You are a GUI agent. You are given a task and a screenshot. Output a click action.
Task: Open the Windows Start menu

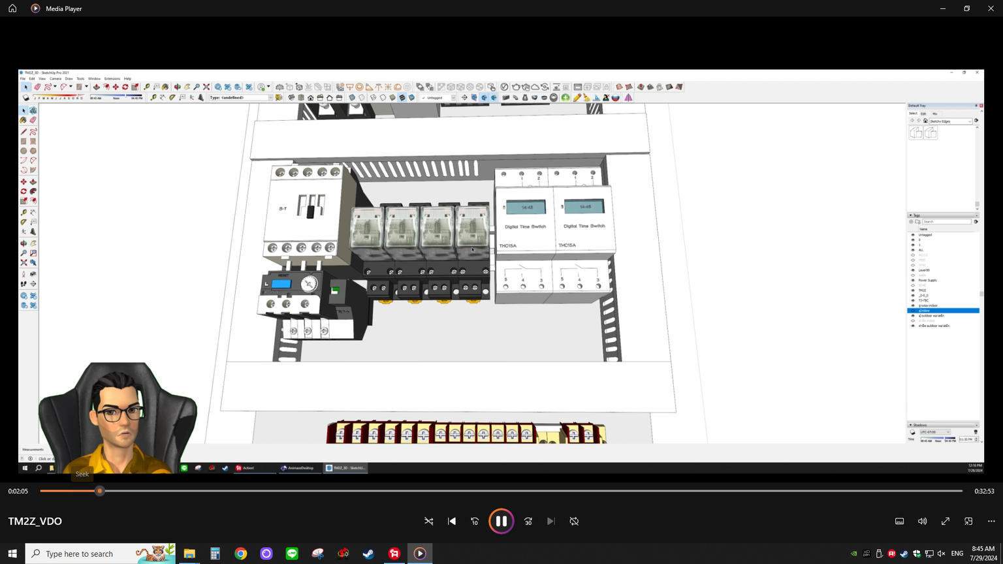[x=12, y=554]
